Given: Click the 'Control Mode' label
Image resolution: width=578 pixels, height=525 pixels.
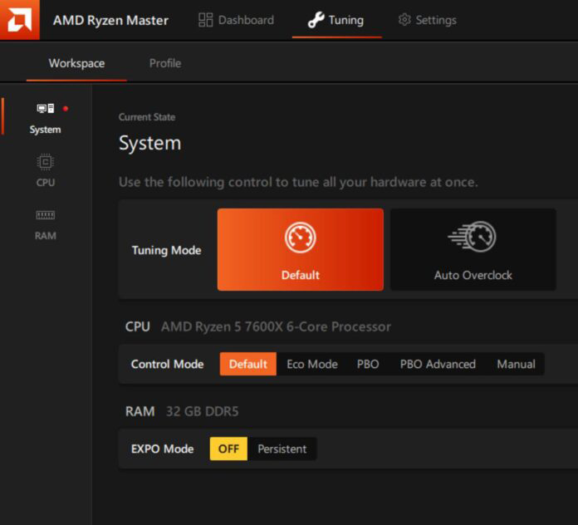Looking at the screenshot, I should coord(168,364).
